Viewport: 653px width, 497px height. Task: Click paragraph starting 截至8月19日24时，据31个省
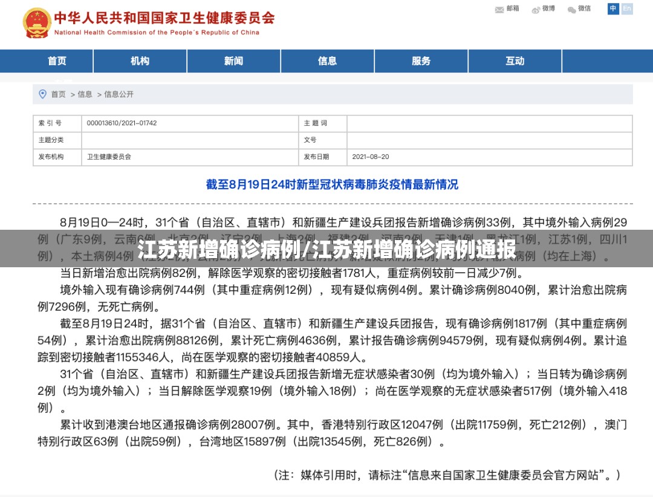[x=332, y=340]
